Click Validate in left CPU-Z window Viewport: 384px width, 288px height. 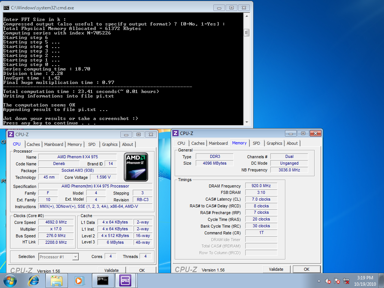tap(111, 270)
